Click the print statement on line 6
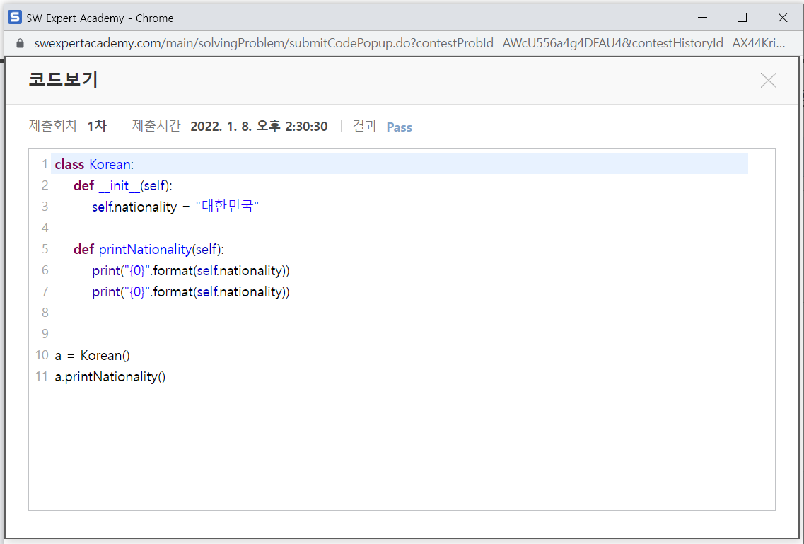 (191, 271)
